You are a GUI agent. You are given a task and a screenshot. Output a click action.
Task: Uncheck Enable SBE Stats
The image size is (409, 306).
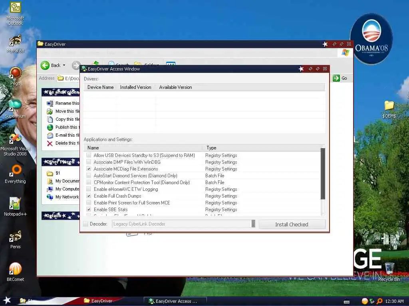coord(89,209)
